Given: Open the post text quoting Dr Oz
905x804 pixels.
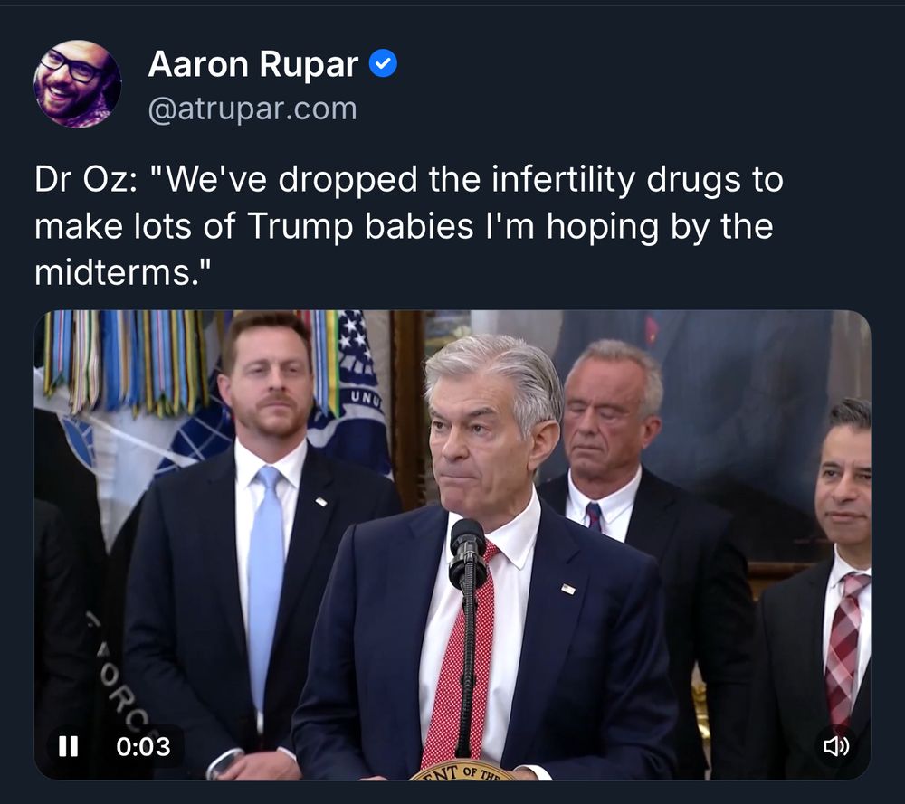Looking at the screenshot, I should click(409, 225).
